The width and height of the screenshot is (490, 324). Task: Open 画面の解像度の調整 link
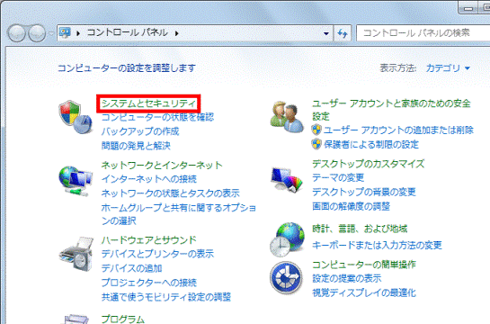click(352, 206)
